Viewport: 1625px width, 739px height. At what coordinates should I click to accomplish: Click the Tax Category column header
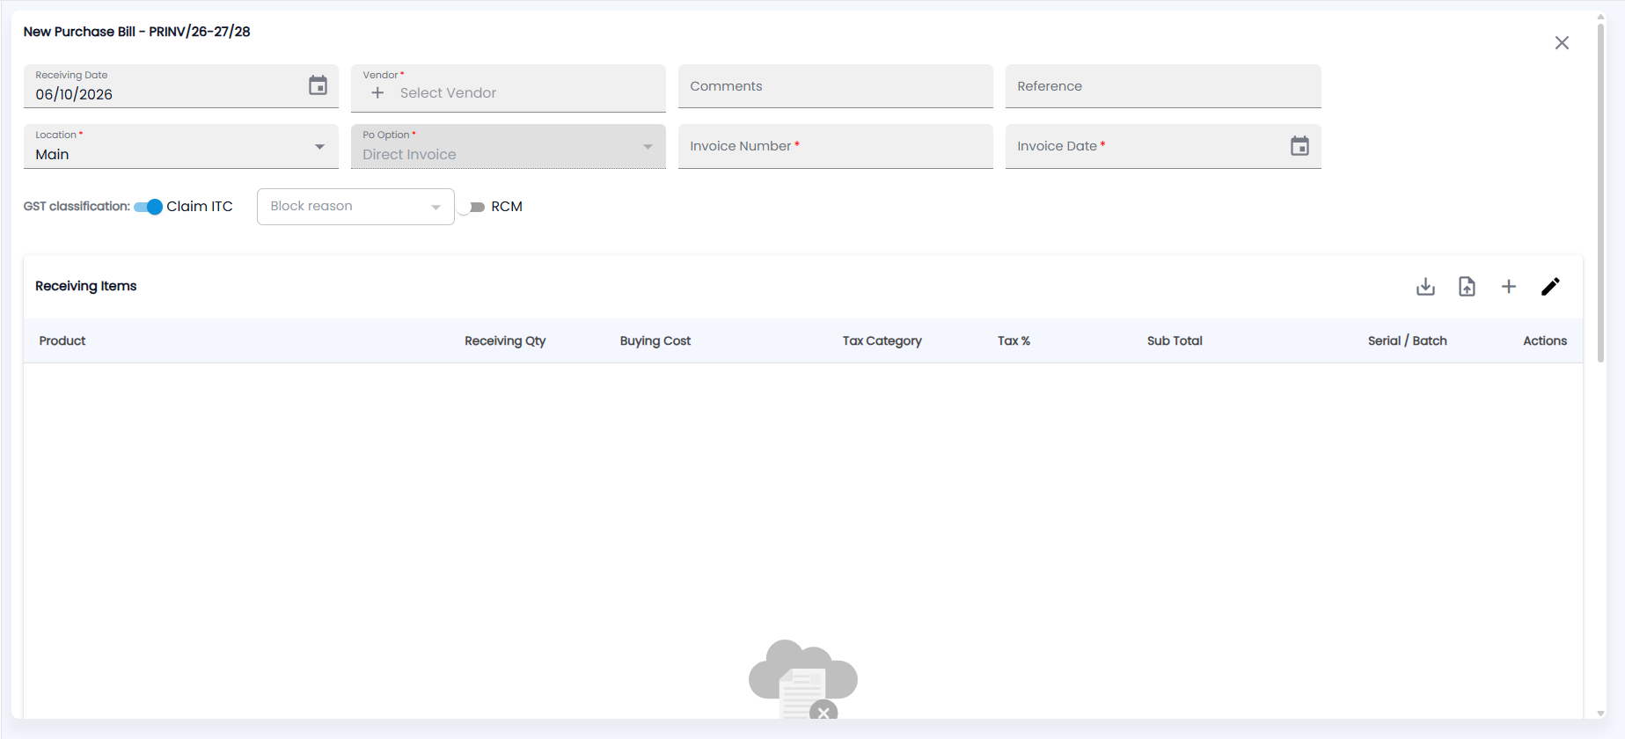(882, 340)
